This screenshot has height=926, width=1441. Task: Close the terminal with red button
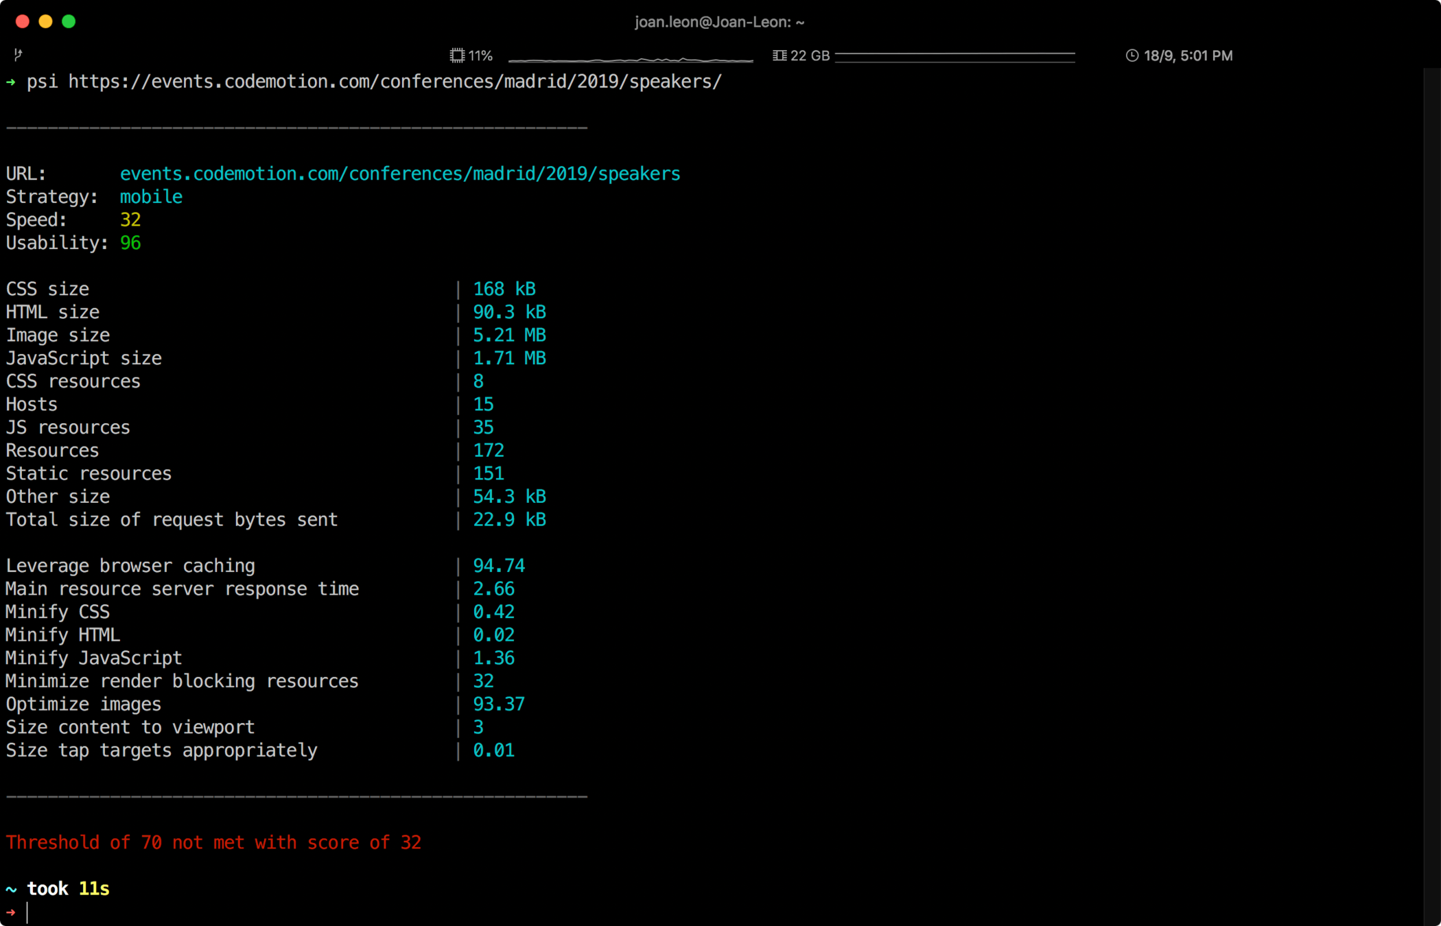(x=23, y=21)
